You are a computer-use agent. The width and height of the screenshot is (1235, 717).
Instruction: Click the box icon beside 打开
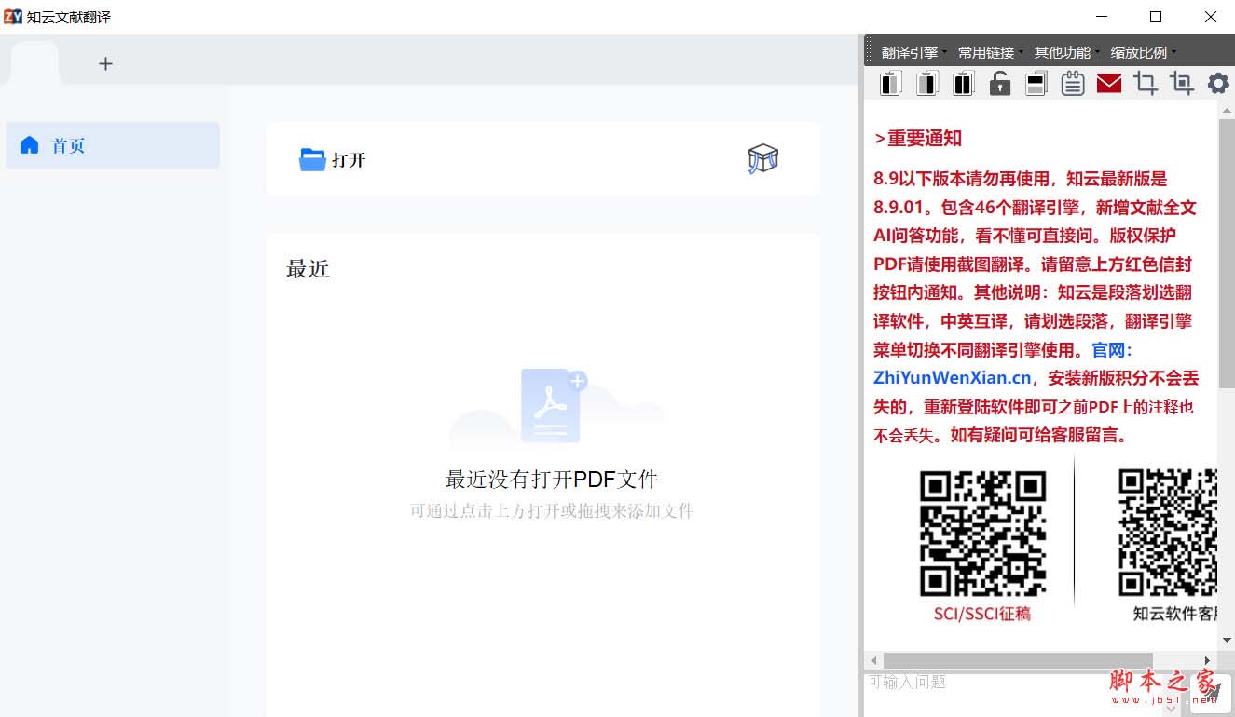(x=762, y=159)
